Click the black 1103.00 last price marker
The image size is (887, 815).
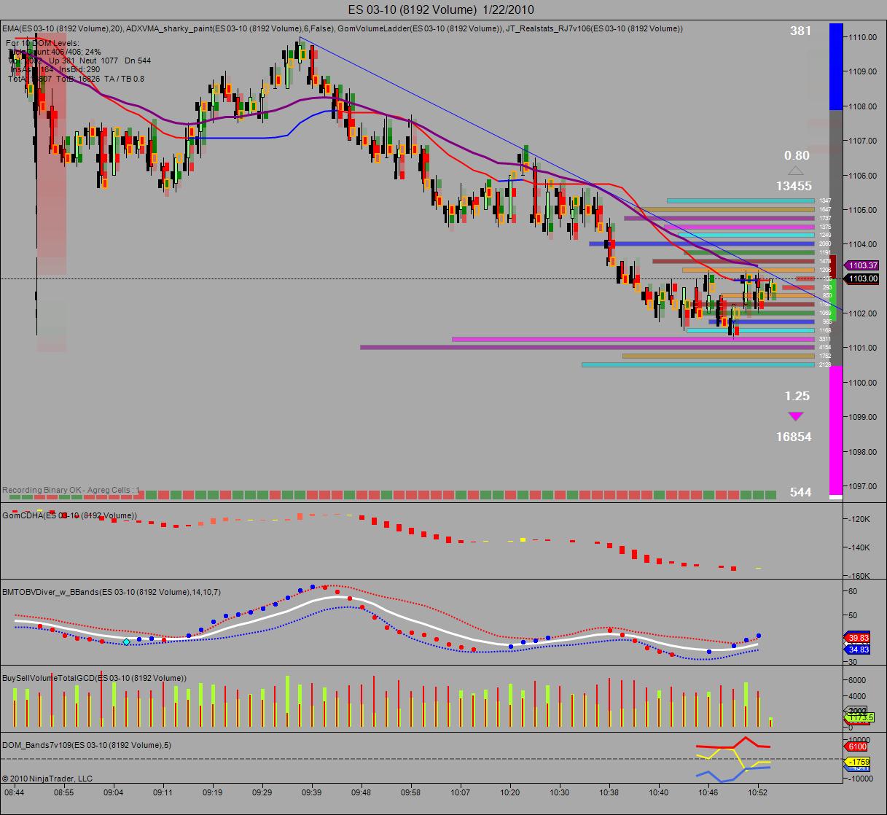click(x=863, y=278)
